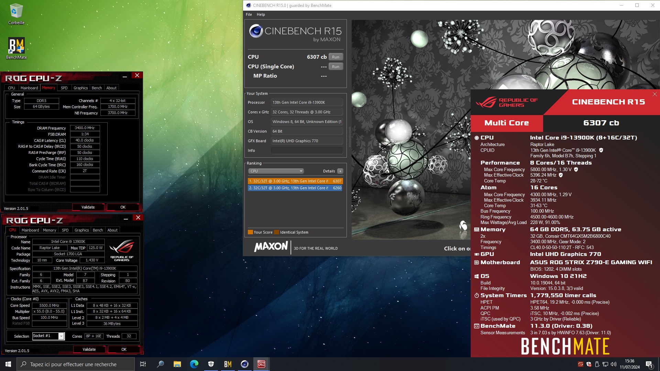Run the CPU (Single Core) benchmark
The image size is (660, 371).
336,67
